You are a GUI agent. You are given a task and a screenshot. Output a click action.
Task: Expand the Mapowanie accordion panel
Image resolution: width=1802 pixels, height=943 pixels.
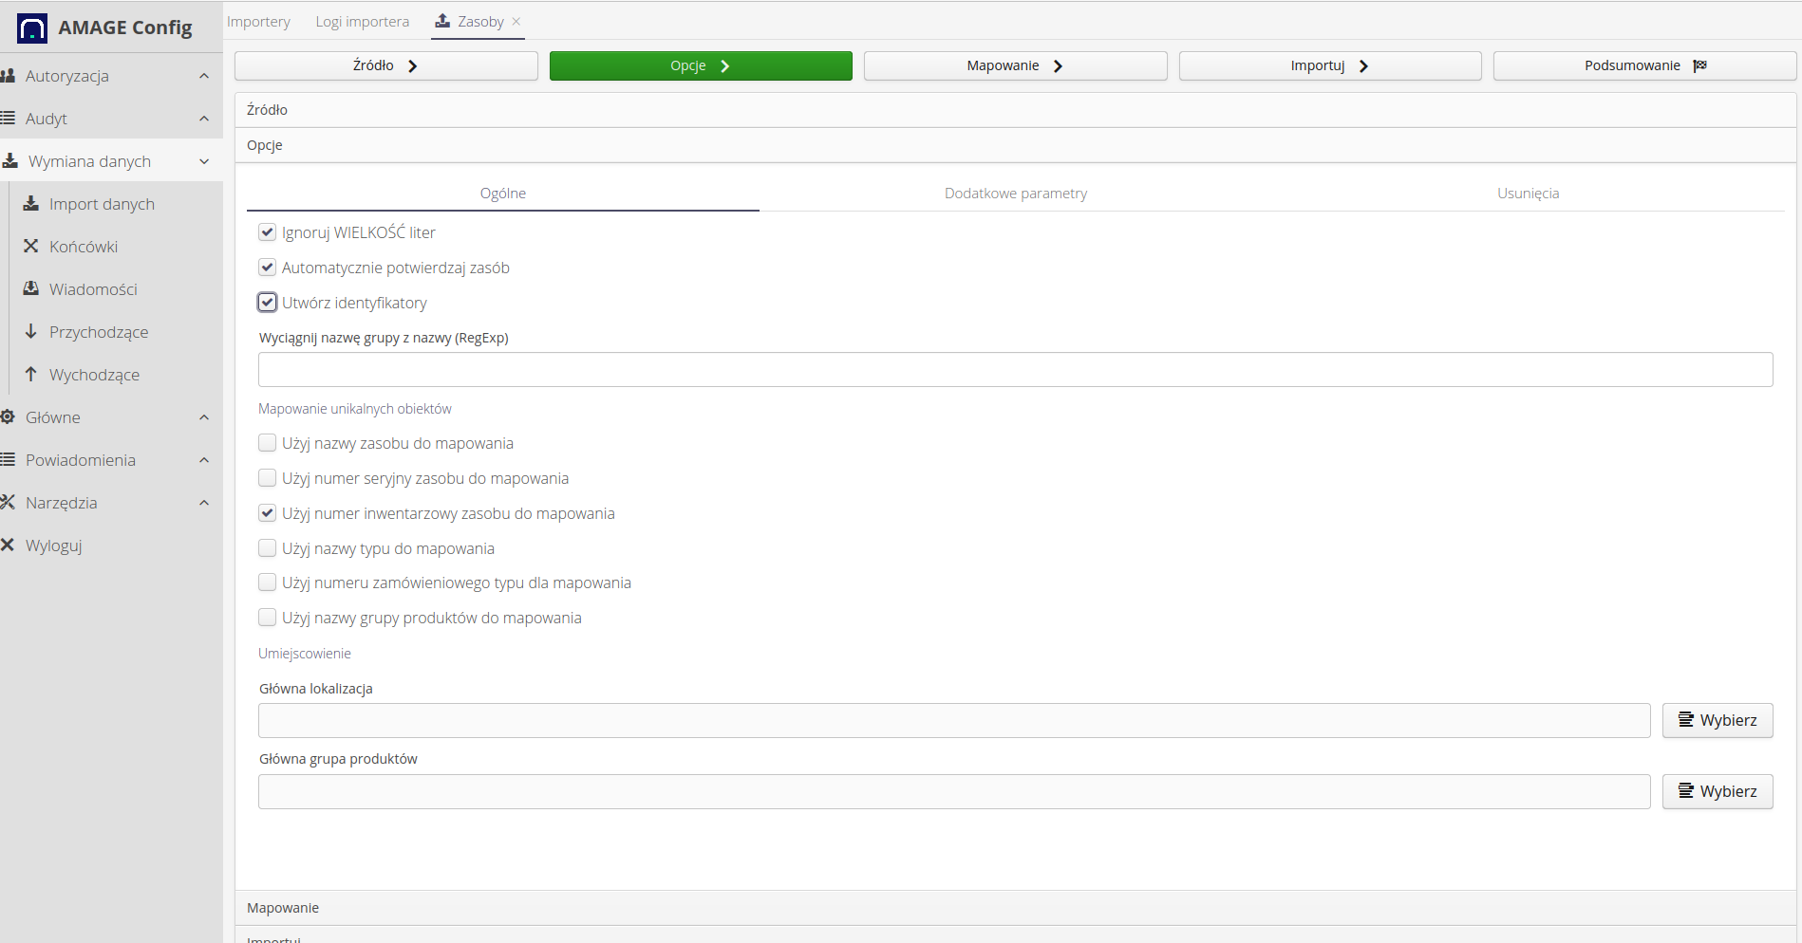[283, 908]
